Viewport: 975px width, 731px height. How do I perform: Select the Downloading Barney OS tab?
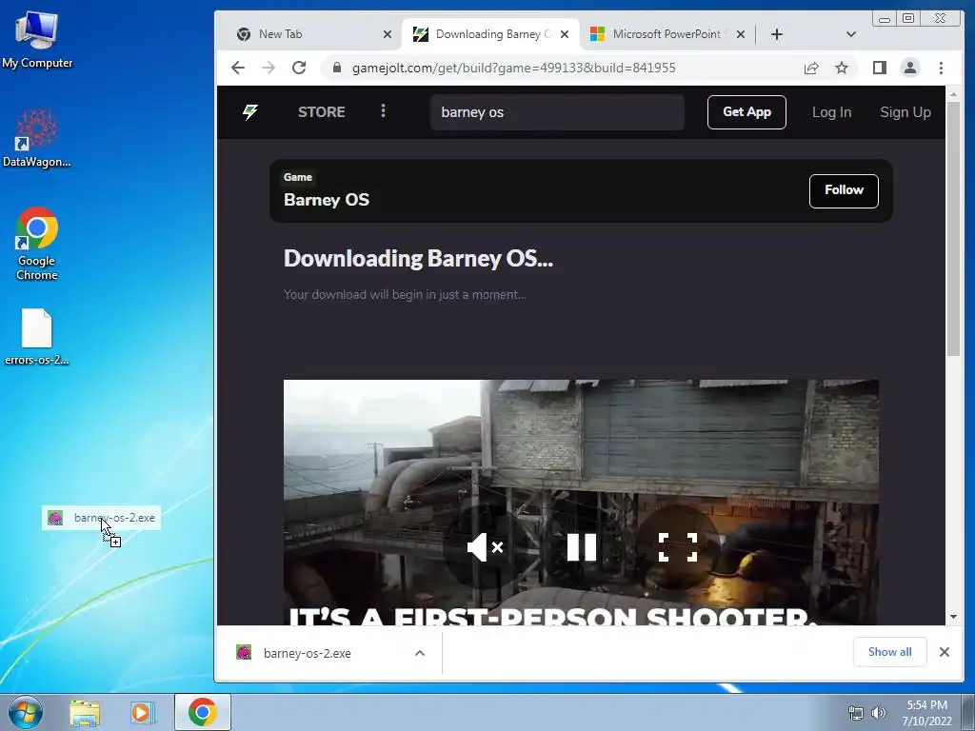tap(491, 34)
